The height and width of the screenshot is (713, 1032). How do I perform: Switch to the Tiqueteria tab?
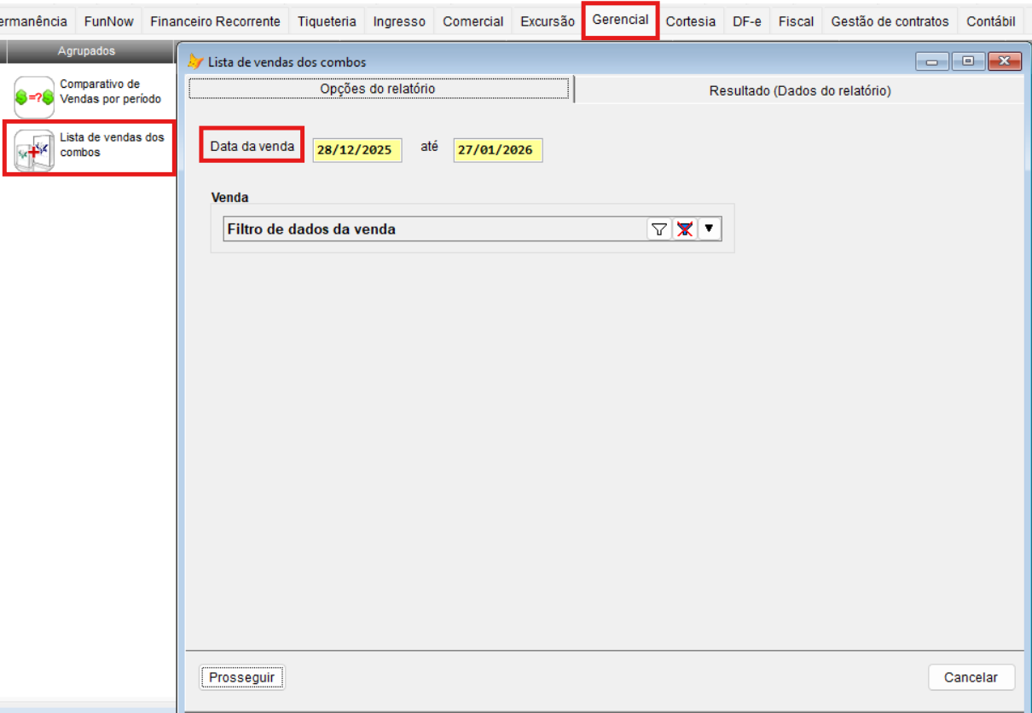coord(327,21)
